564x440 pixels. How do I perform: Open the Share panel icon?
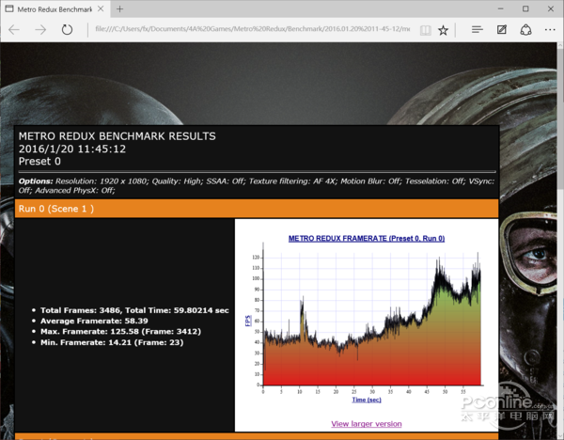tap(525, 30)
